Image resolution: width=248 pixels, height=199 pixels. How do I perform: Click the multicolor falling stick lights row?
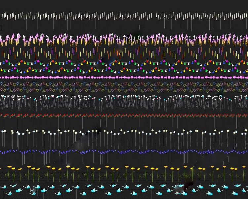click(x=124, y=52)
